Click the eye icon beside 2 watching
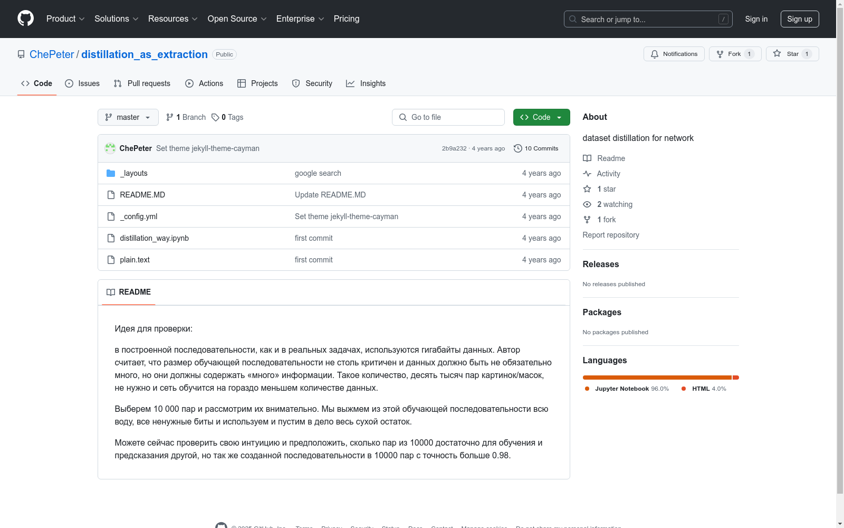 click(x=587, y=204)
